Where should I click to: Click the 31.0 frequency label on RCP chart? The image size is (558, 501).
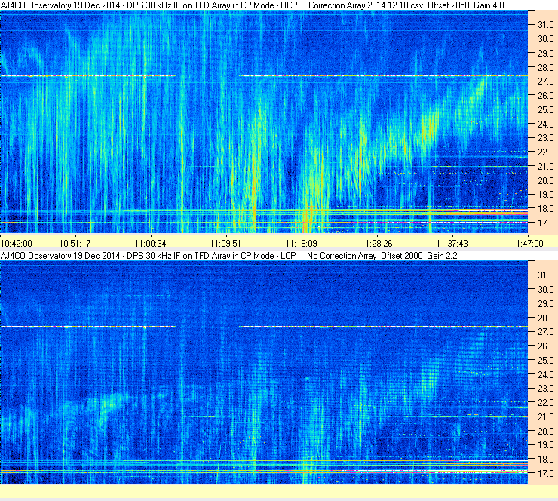(545, 25)
